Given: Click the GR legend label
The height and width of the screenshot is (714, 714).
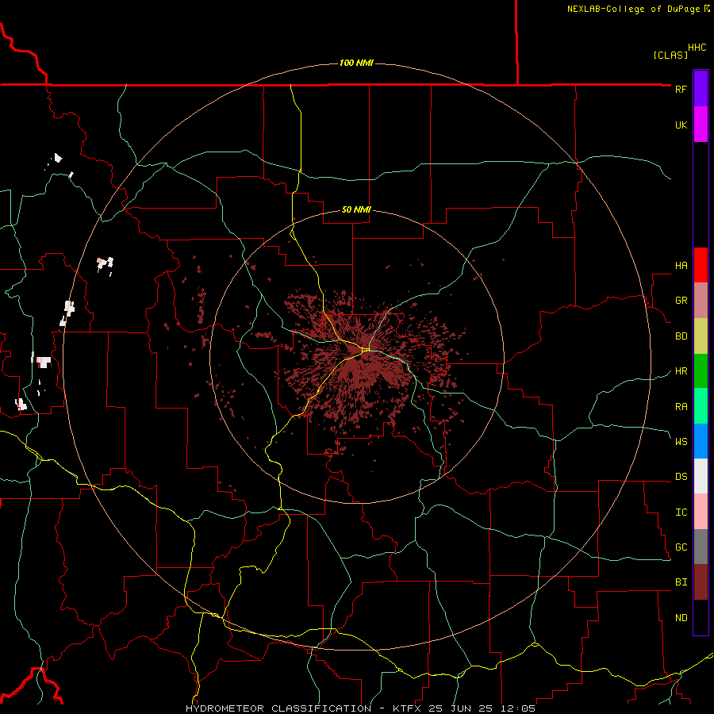Looking at the screenshot, I should [681, 301].
